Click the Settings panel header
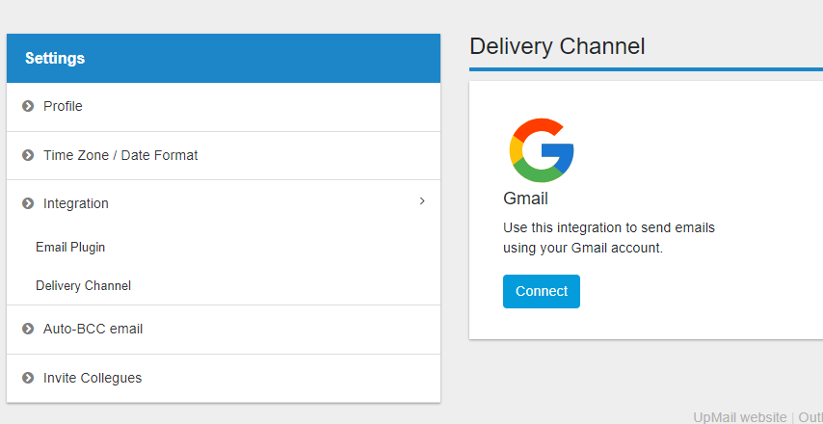823x424 pixels. tap(224, 58)
